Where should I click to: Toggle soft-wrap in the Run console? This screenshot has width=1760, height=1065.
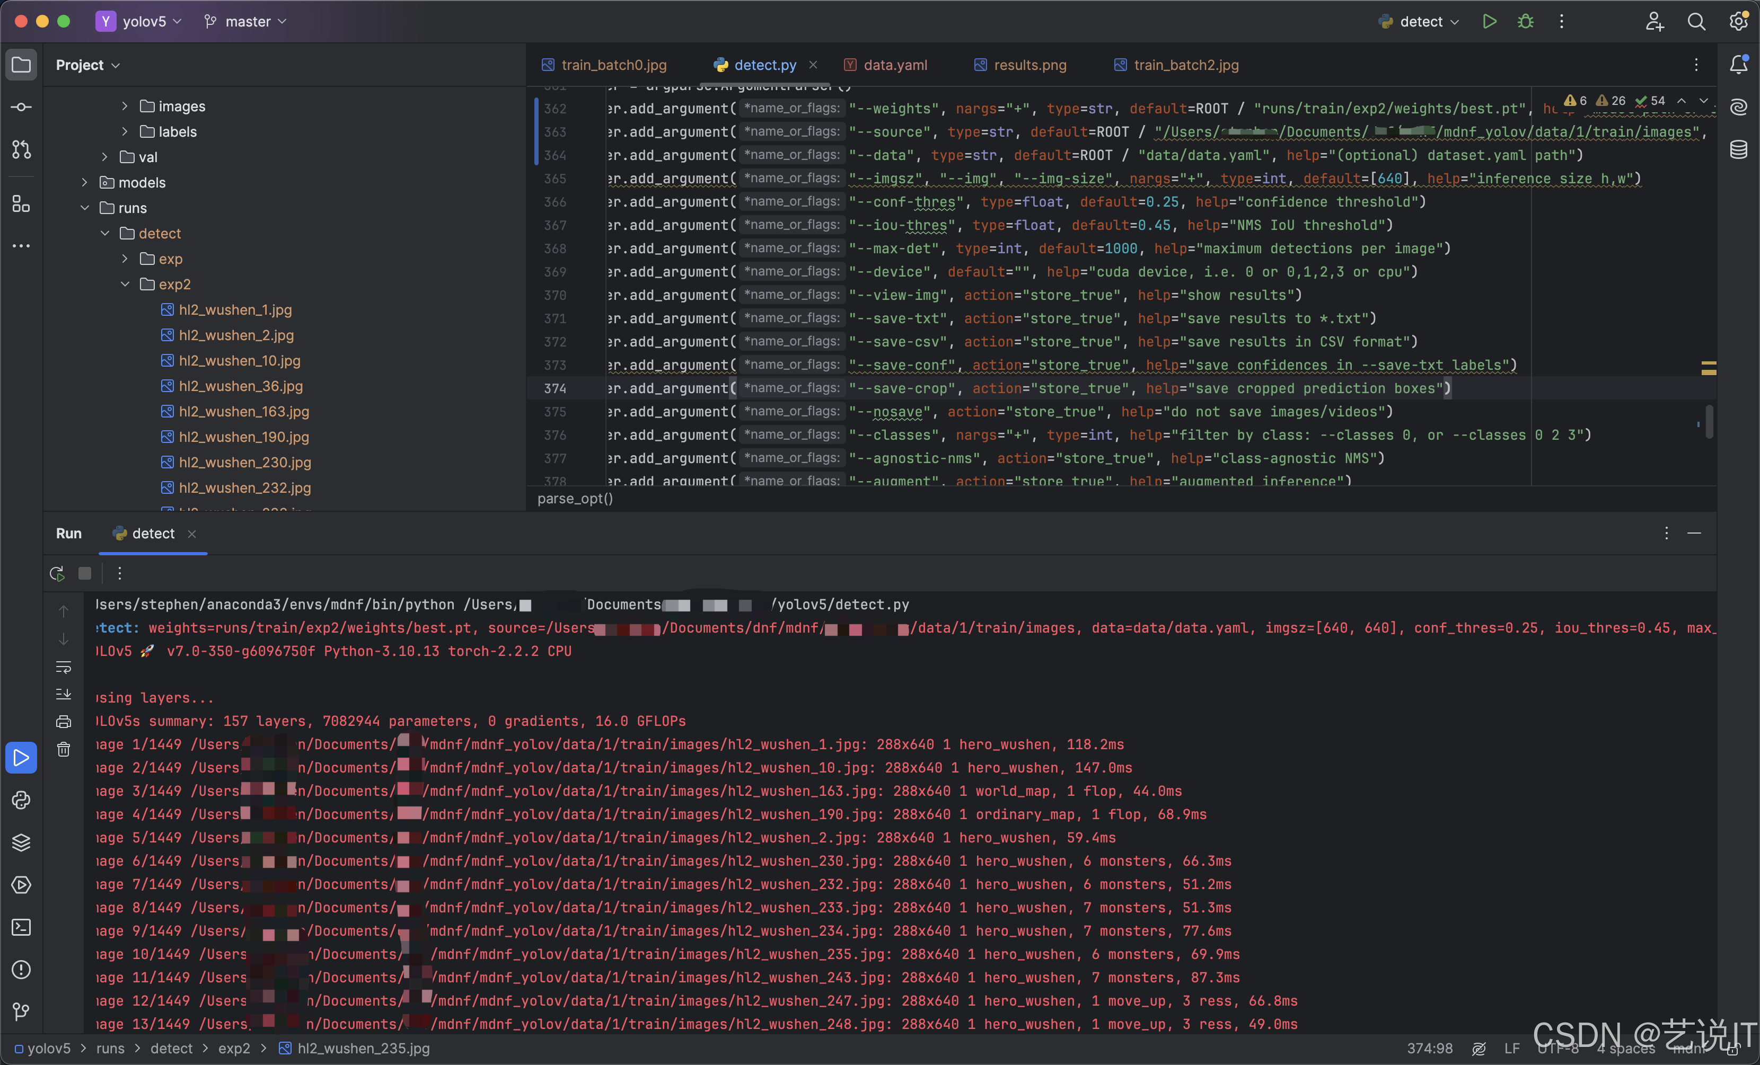[64, 667]
